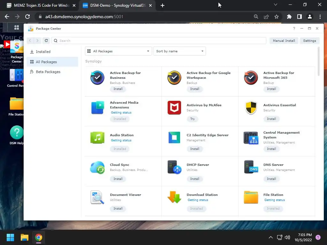Open Antivirus Essential shield icon
This screenshot has width=327, height=245.
click(251, 108)
